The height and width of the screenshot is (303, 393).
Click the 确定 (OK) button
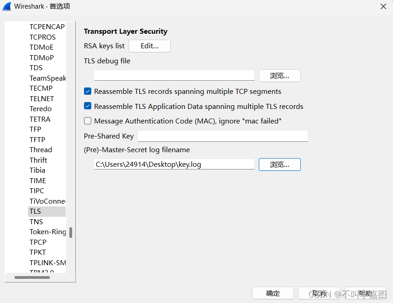coord(273,293)
